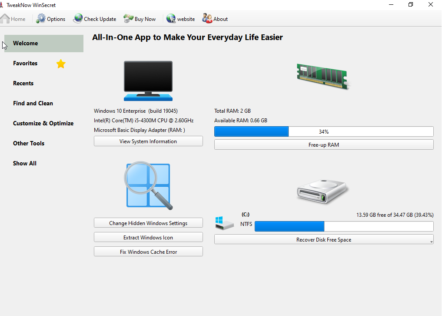Viewport: 442px width, 316px height.
Task: Click the Buy Now toolbar label
Action: 145,19
